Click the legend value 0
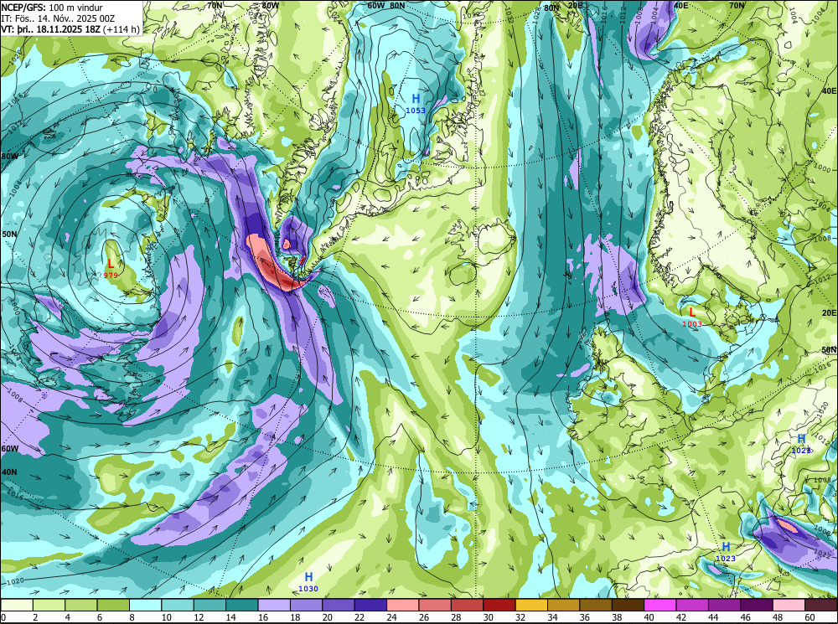Image resolution: width=838 pixels, height=624 pixels. [x=3, y=617]
